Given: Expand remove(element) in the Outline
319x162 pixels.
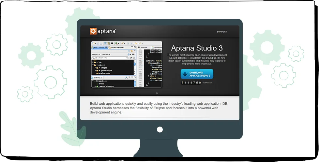Looking at the screenshot, I should click(x=95, y=86).
